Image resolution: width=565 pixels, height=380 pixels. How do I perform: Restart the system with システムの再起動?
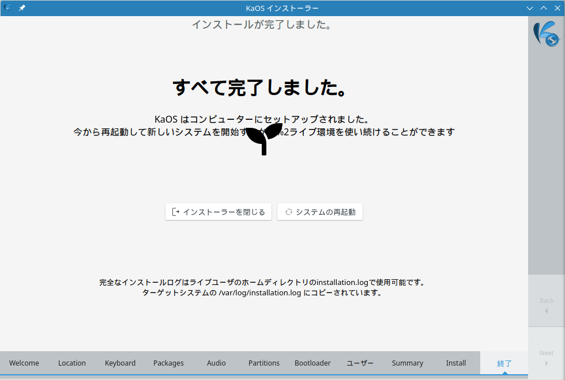pos(320,212)
